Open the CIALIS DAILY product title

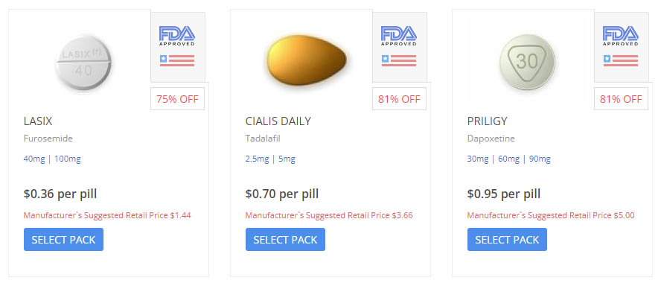[278, 121]
